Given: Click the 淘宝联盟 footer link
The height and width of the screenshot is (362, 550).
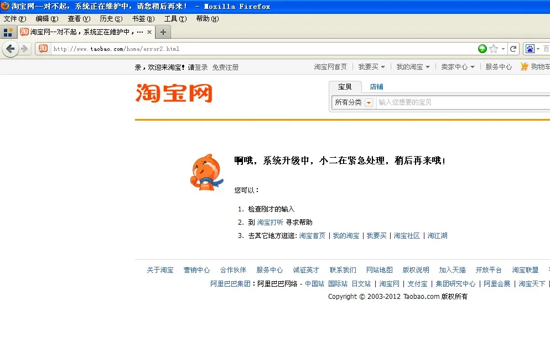Looking at the screenshot, I should pyautogui.click(x=525, y=270).
